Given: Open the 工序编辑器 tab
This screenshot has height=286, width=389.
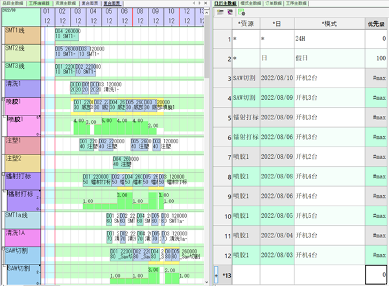Looking at the screenshot, I should pos(39,3).
